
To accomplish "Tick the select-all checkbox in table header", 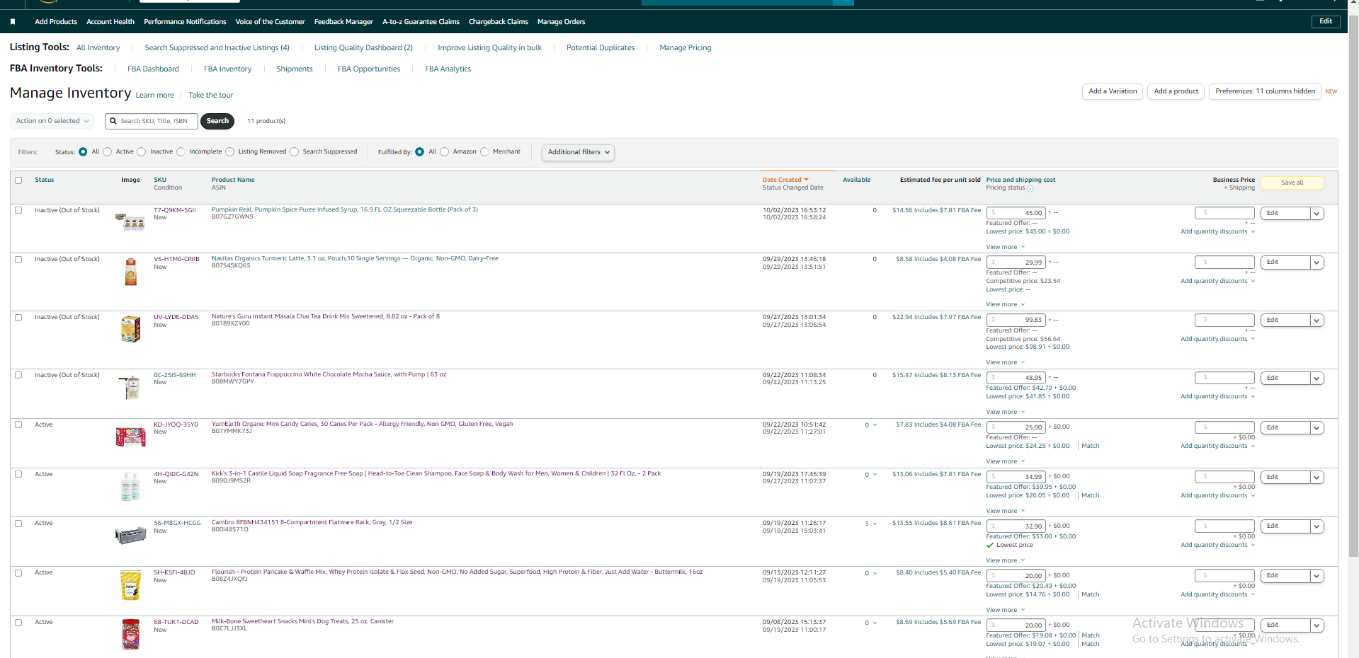I will (x=18, y=180).
